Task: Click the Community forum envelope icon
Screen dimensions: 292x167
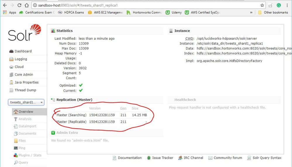Action: (210, 158)
